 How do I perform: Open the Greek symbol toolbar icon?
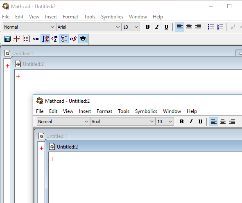[x=73, y=39]
